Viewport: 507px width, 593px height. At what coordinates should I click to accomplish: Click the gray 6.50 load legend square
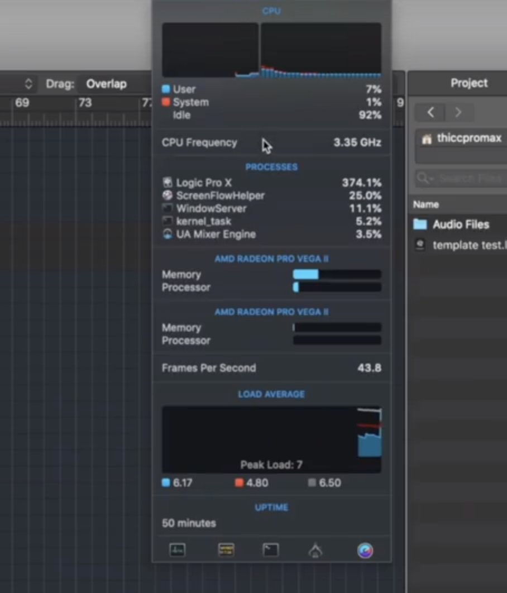pos(312,482)
